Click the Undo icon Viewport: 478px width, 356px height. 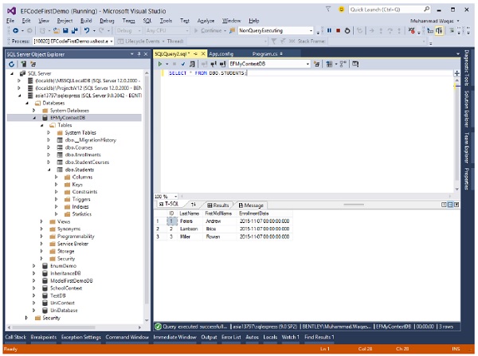click(87, 30)
